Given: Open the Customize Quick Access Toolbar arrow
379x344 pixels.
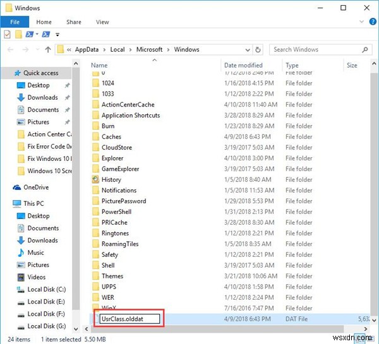Looking at the screenshot, I should coord(57,35).
